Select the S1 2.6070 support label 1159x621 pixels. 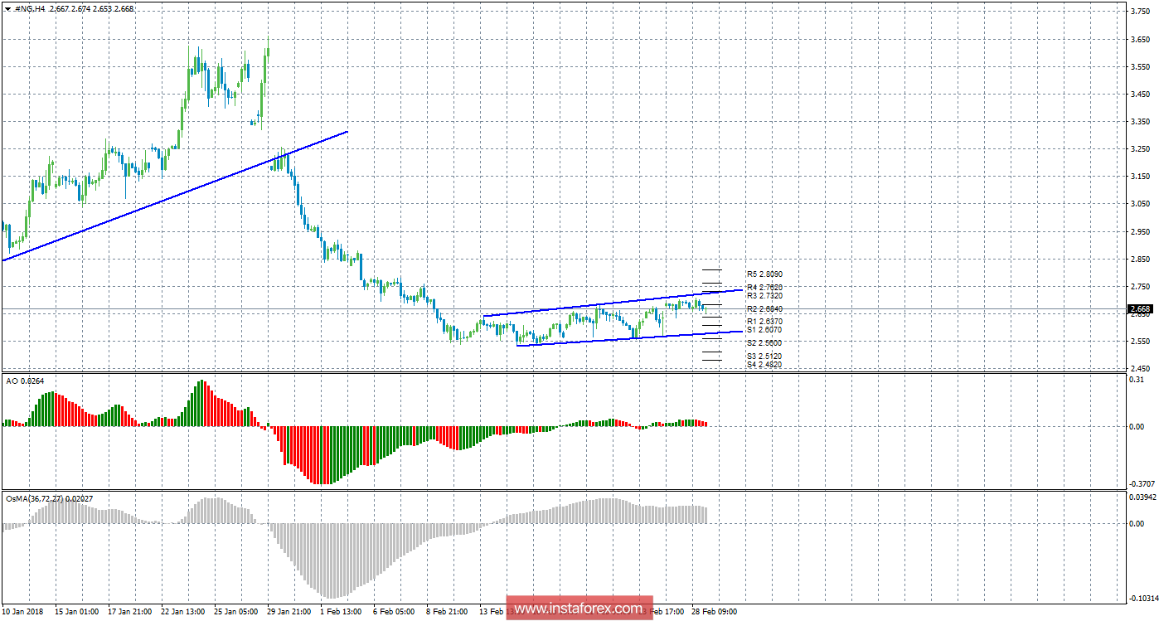[x=764, y=330]
